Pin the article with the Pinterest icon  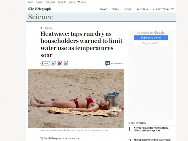[59, 63]
